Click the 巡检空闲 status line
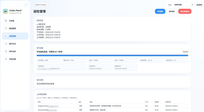This screenshot has height=112, width=204. click(41, 24)
